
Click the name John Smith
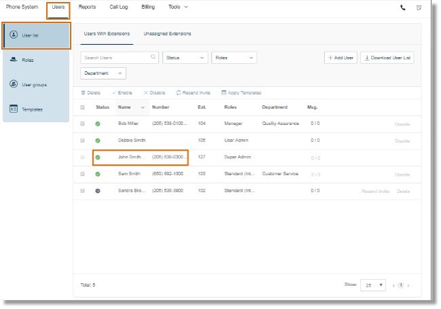(x=132, y=157)
